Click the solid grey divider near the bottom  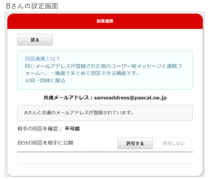pos(105,163)
